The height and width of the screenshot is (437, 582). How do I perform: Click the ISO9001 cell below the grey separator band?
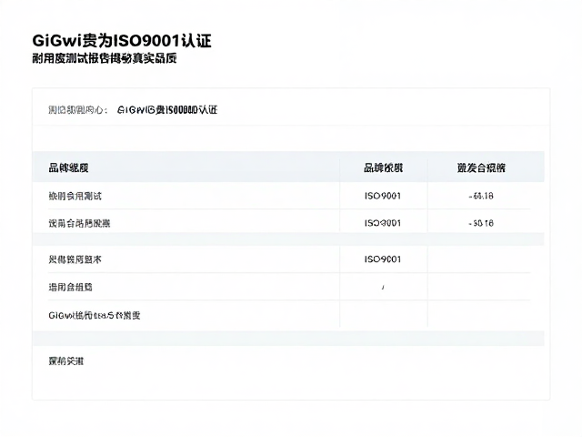click(x=383, y=259)
